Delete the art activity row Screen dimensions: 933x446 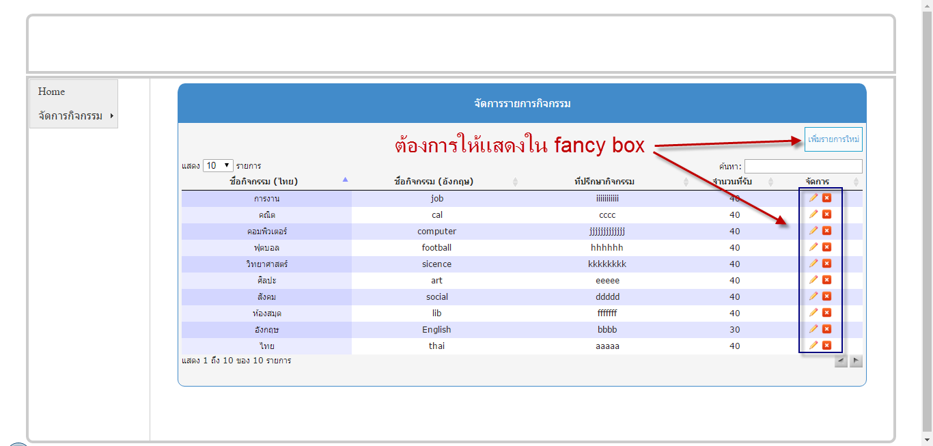(x=826, y=280)
